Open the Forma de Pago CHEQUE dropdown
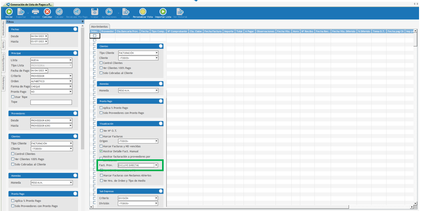The width and height of the screenshot is (421, 211). coord(70,86)
